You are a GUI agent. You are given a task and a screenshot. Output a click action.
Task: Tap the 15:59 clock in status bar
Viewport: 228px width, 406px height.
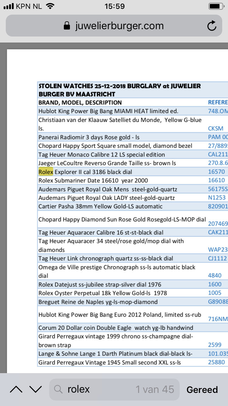point(114,6)
